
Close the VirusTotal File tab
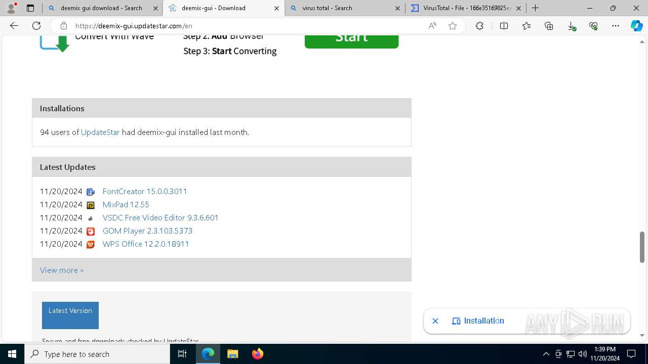[x=518, y=8]
